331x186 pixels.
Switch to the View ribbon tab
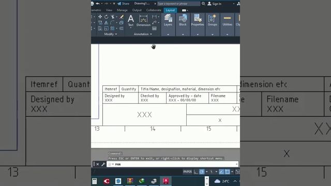point(109,10)
